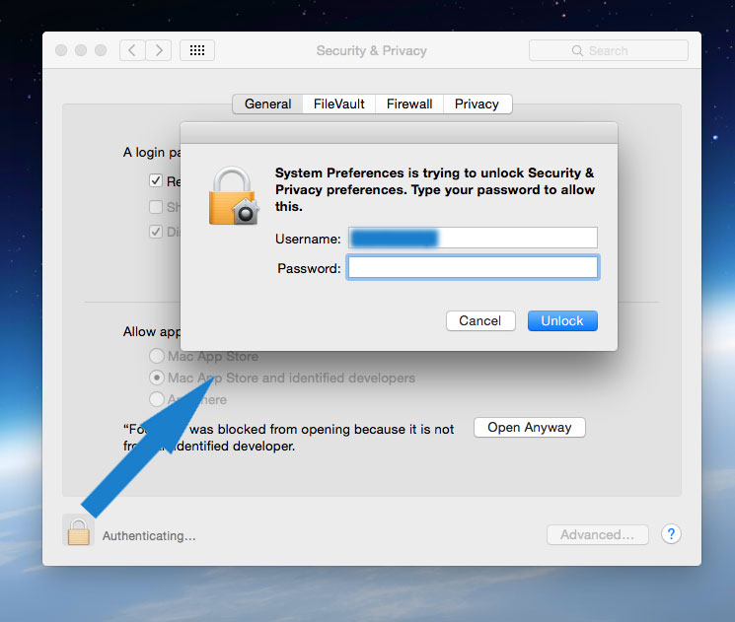735x622 pixels.
Task: Focus the Password field
Action: 473,267
